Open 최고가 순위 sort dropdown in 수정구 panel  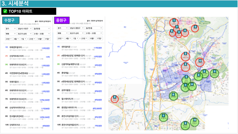pyautogui.click(x=25, y=34)
